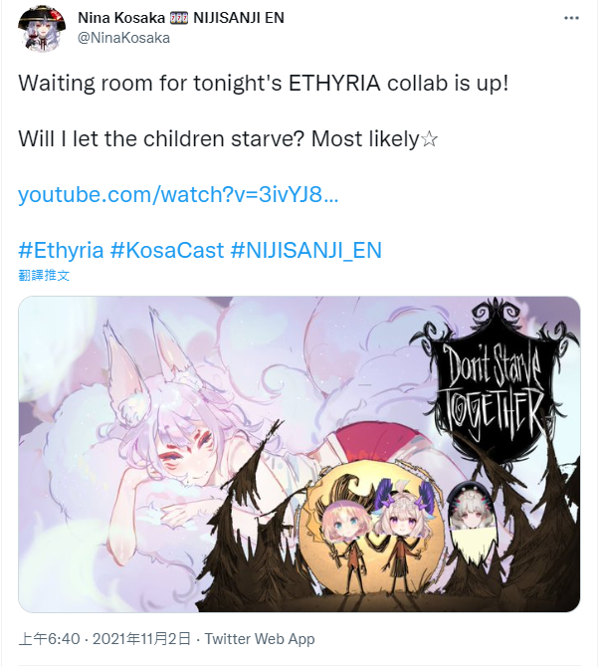Click the NIJISANJI EN text in display name
The image size is (600, 667).
239,18
